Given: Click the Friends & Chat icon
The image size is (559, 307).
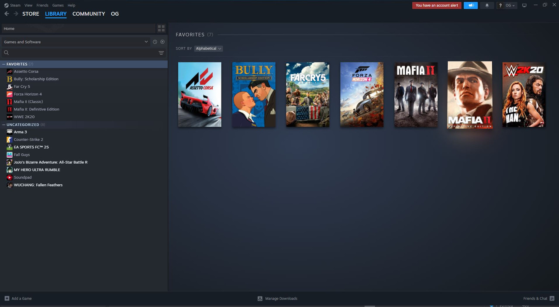Looking at the screenshot, I should (x=552, y=298).
